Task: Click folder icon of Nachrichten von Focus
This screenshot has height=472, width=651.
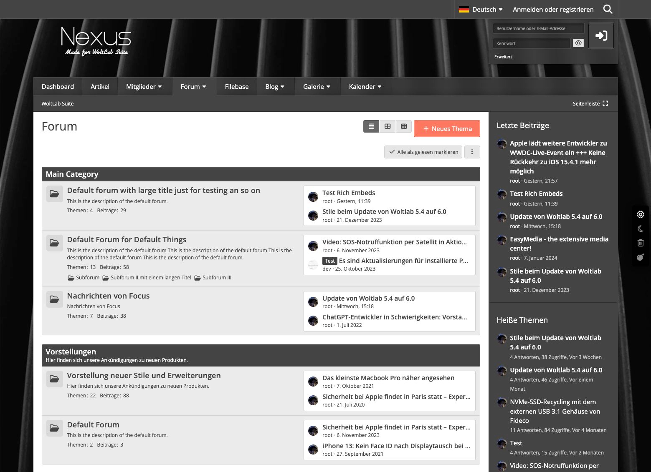Action: [x=54, y=299]
